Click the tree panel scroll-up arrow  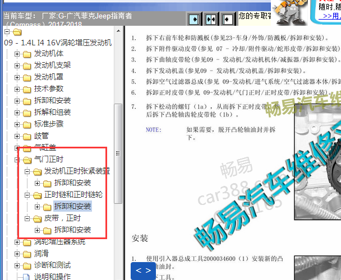point(118,31)
